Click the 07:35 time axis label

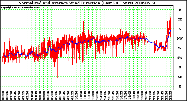coord(56,95)
